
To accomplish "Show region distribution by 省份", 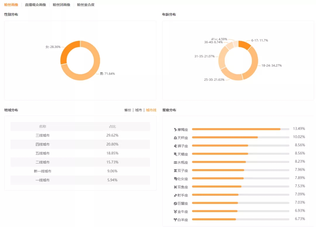I will [x=128, y=110].
